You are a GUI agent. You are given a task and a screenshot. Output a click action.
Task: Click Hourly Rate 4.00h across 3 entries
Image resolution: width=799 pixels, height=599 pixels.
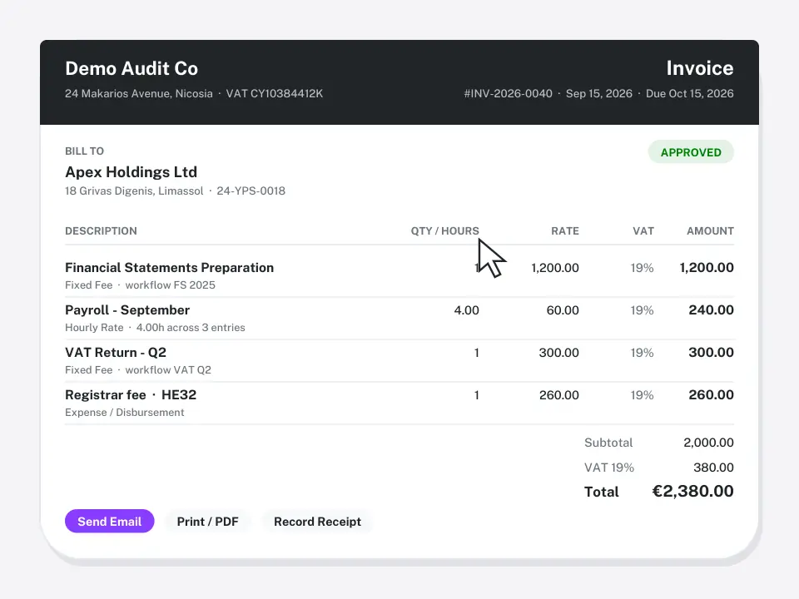tap(155, 328)
